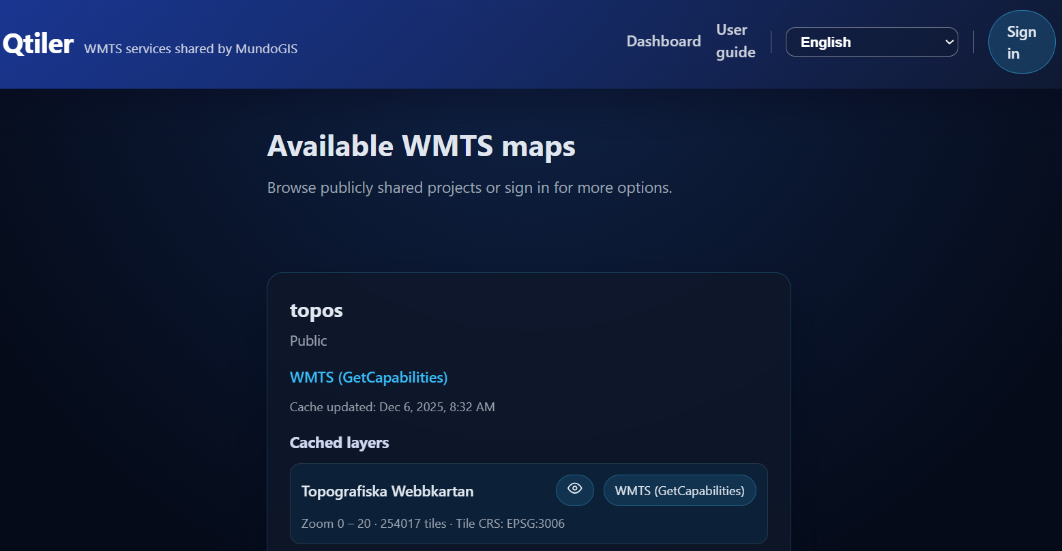Preview the Topografiska Webbkartan layer via eye icon
The width and height of the screenshot is (1062, 551).
[x=575, y=490]
